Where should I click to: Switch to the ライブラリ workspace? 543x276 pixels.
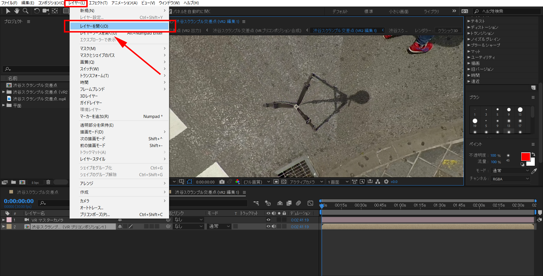[431, 11]
